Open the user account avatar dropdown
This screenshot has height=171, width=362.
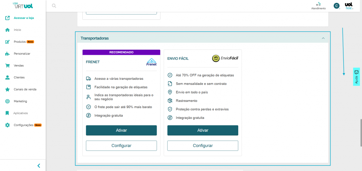click(337, 6)
